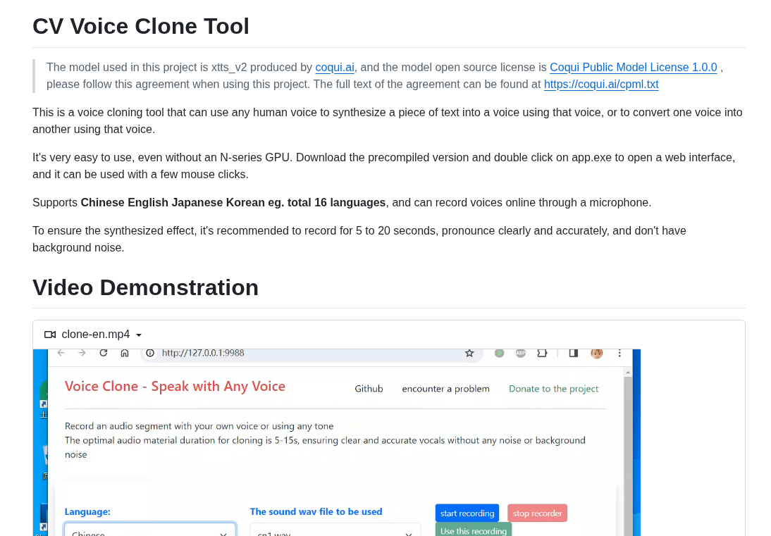Click the 'CV Voice Clone Tool' heading
Image resolution: width=771 pixels, height=536 pixels.
click(141, 26)
